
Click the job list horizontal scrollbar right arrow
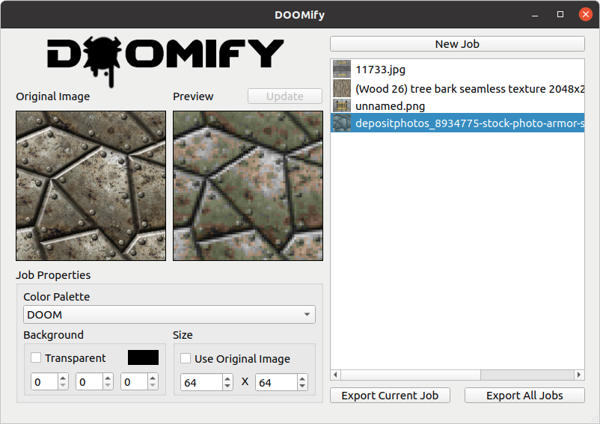pyautogui.click(x=578, y=375)
